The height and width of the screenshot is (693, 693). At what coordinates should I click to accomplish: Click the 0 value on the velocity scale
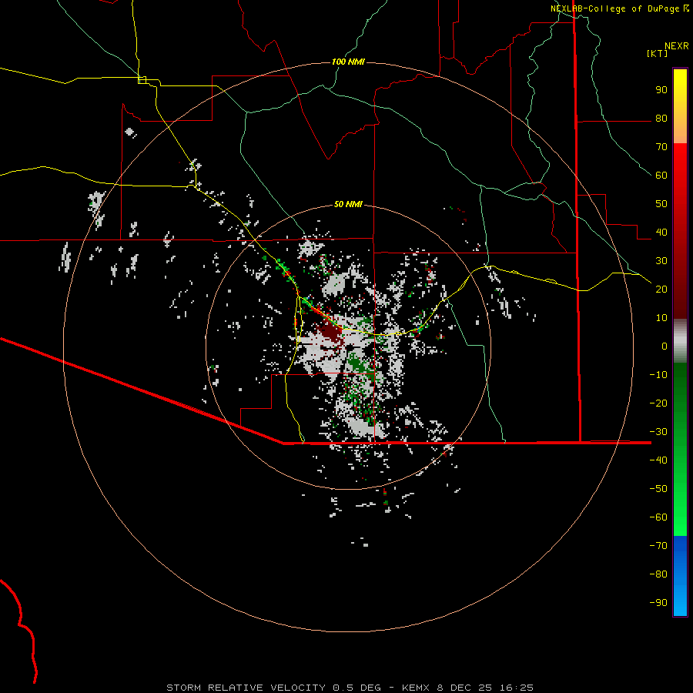click(x=665, y=346)
